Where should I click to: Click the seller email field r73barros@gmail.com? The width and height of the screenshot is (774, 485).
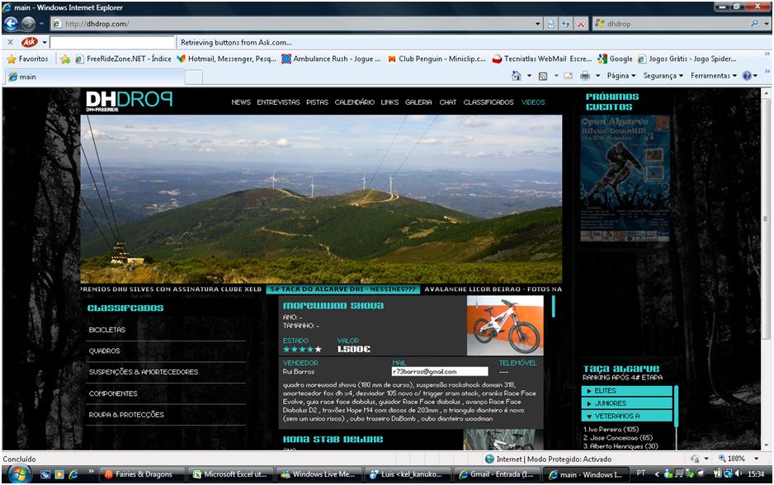coord(440,371)
